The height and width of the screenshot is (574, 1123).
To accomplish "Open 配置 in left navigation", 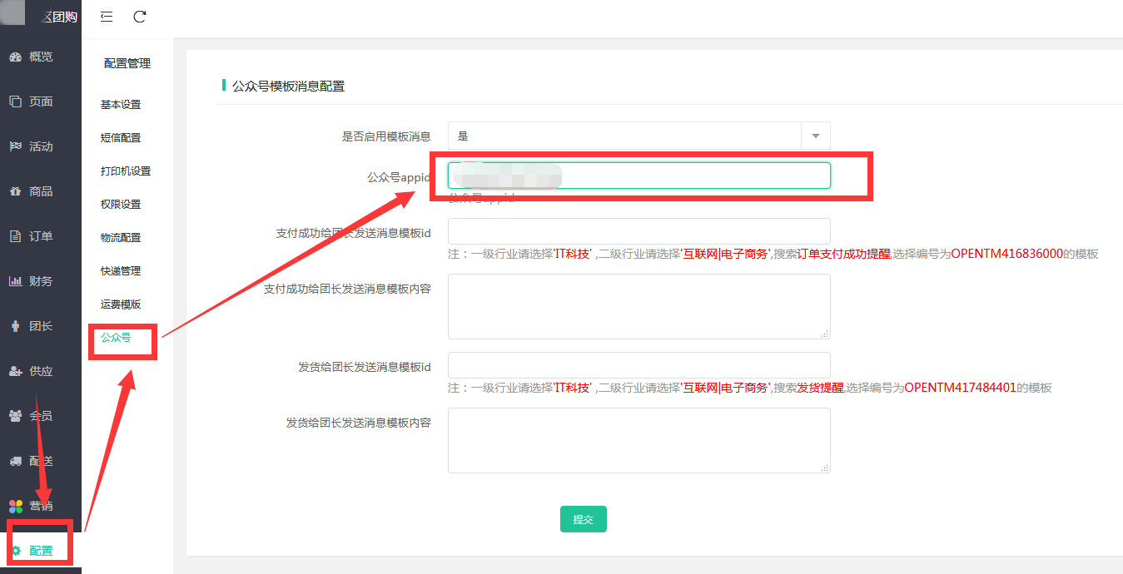I will (41, 551).
